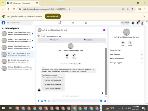Dismiss the default browser banner
This screenshot has width=148, height=111.
coord(144,16)
